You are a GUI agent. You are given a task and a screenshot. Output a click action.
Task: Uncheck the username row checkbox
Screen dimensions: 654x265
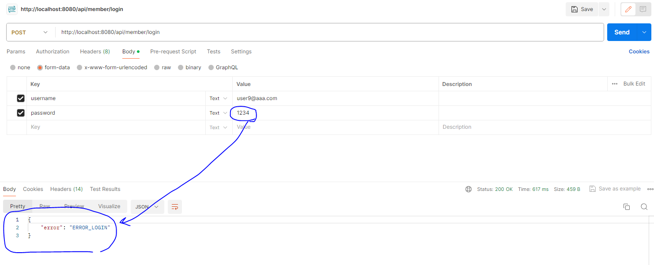20,98
